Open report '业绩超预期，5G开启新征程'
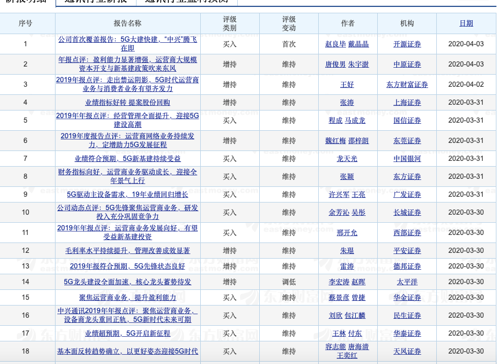This screenshot has width=497, height=364. coord(128,333)
